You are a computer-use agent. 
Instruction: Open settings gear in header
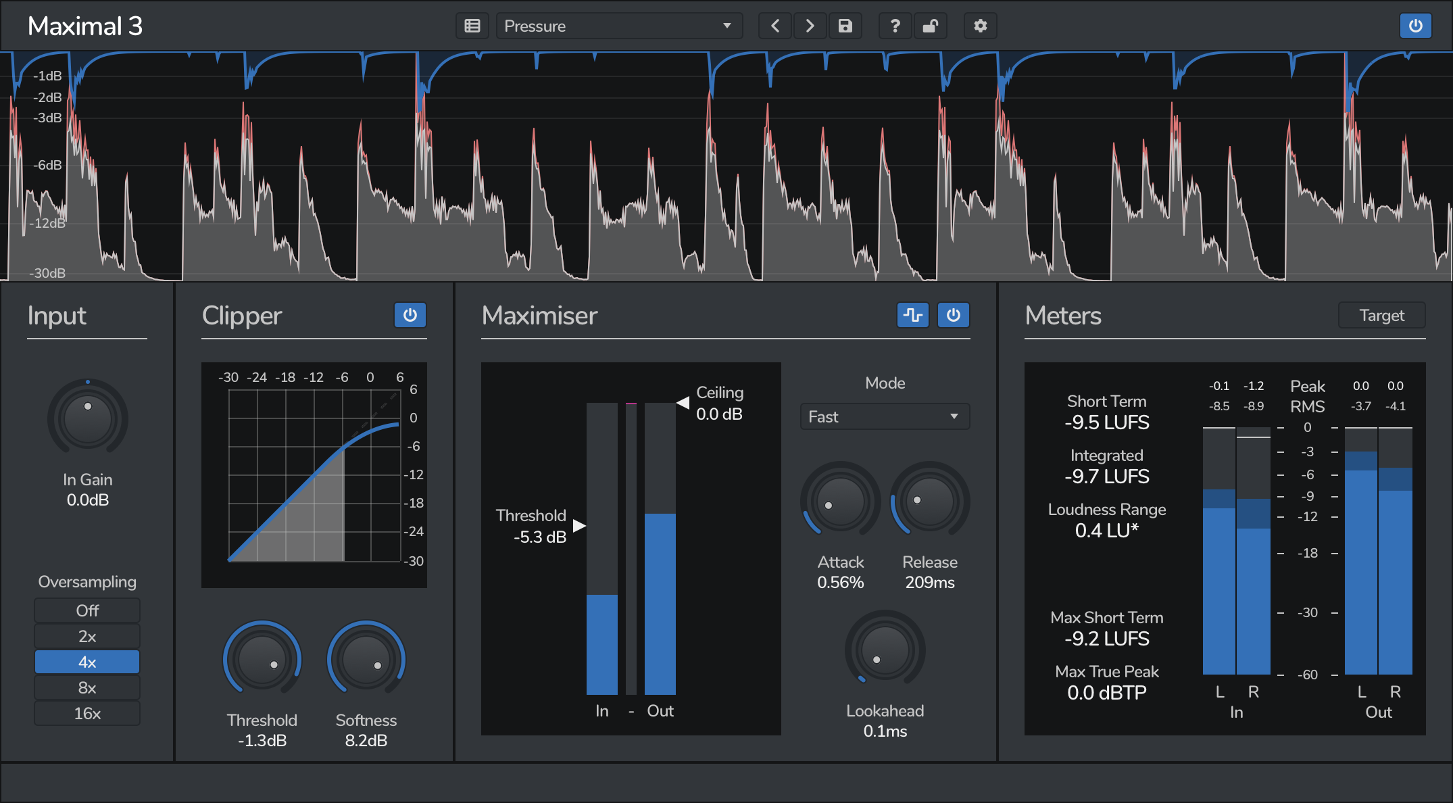(x=980, y=26)
